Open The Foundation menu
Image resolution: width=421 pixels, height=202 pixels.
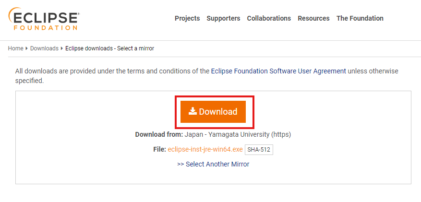[x=360, y=18]
